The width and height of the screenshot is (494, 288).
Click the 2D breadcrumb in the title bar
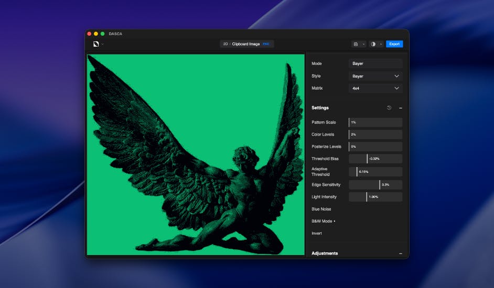coord(225,44)
